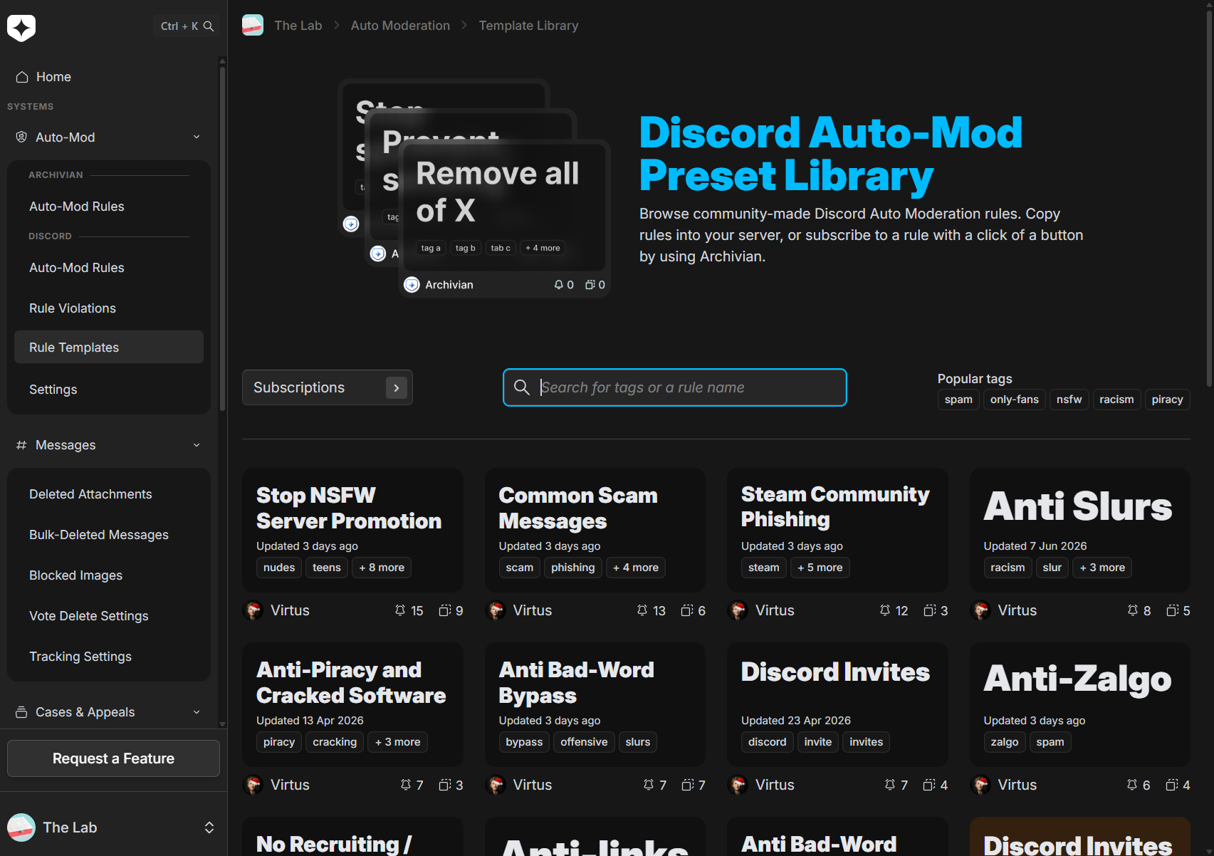Filter by popular tag racism
Image resolution: width=1214 pixels, height=856 pixels.
1116,400
